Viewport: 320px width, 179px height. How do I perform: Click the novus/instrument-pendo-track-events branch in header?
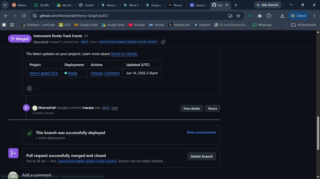(128, 42)
